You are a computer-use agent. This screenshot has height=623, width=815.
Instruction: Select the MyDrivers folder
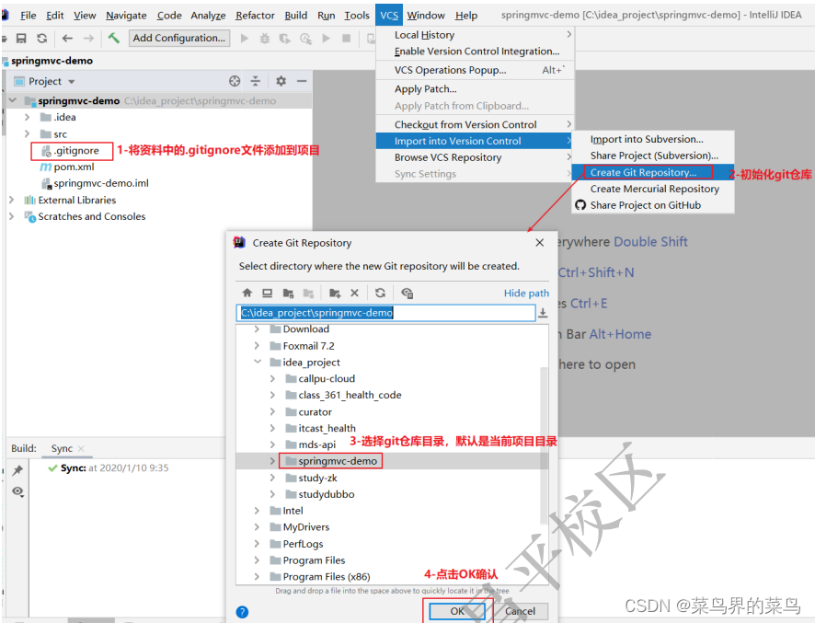305,526
